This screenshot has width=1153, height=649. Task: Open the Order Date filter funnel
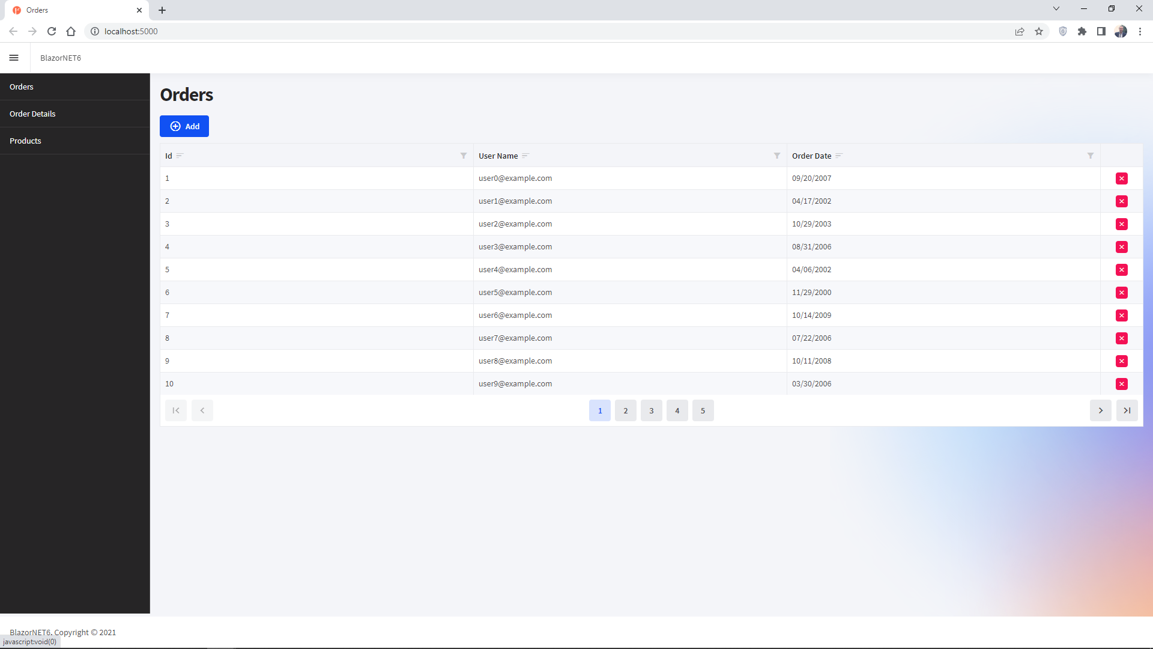click(1091, 156)
